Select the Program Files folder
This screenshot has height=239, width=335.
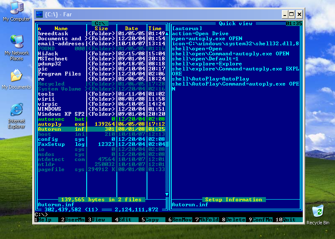[101, 74]
